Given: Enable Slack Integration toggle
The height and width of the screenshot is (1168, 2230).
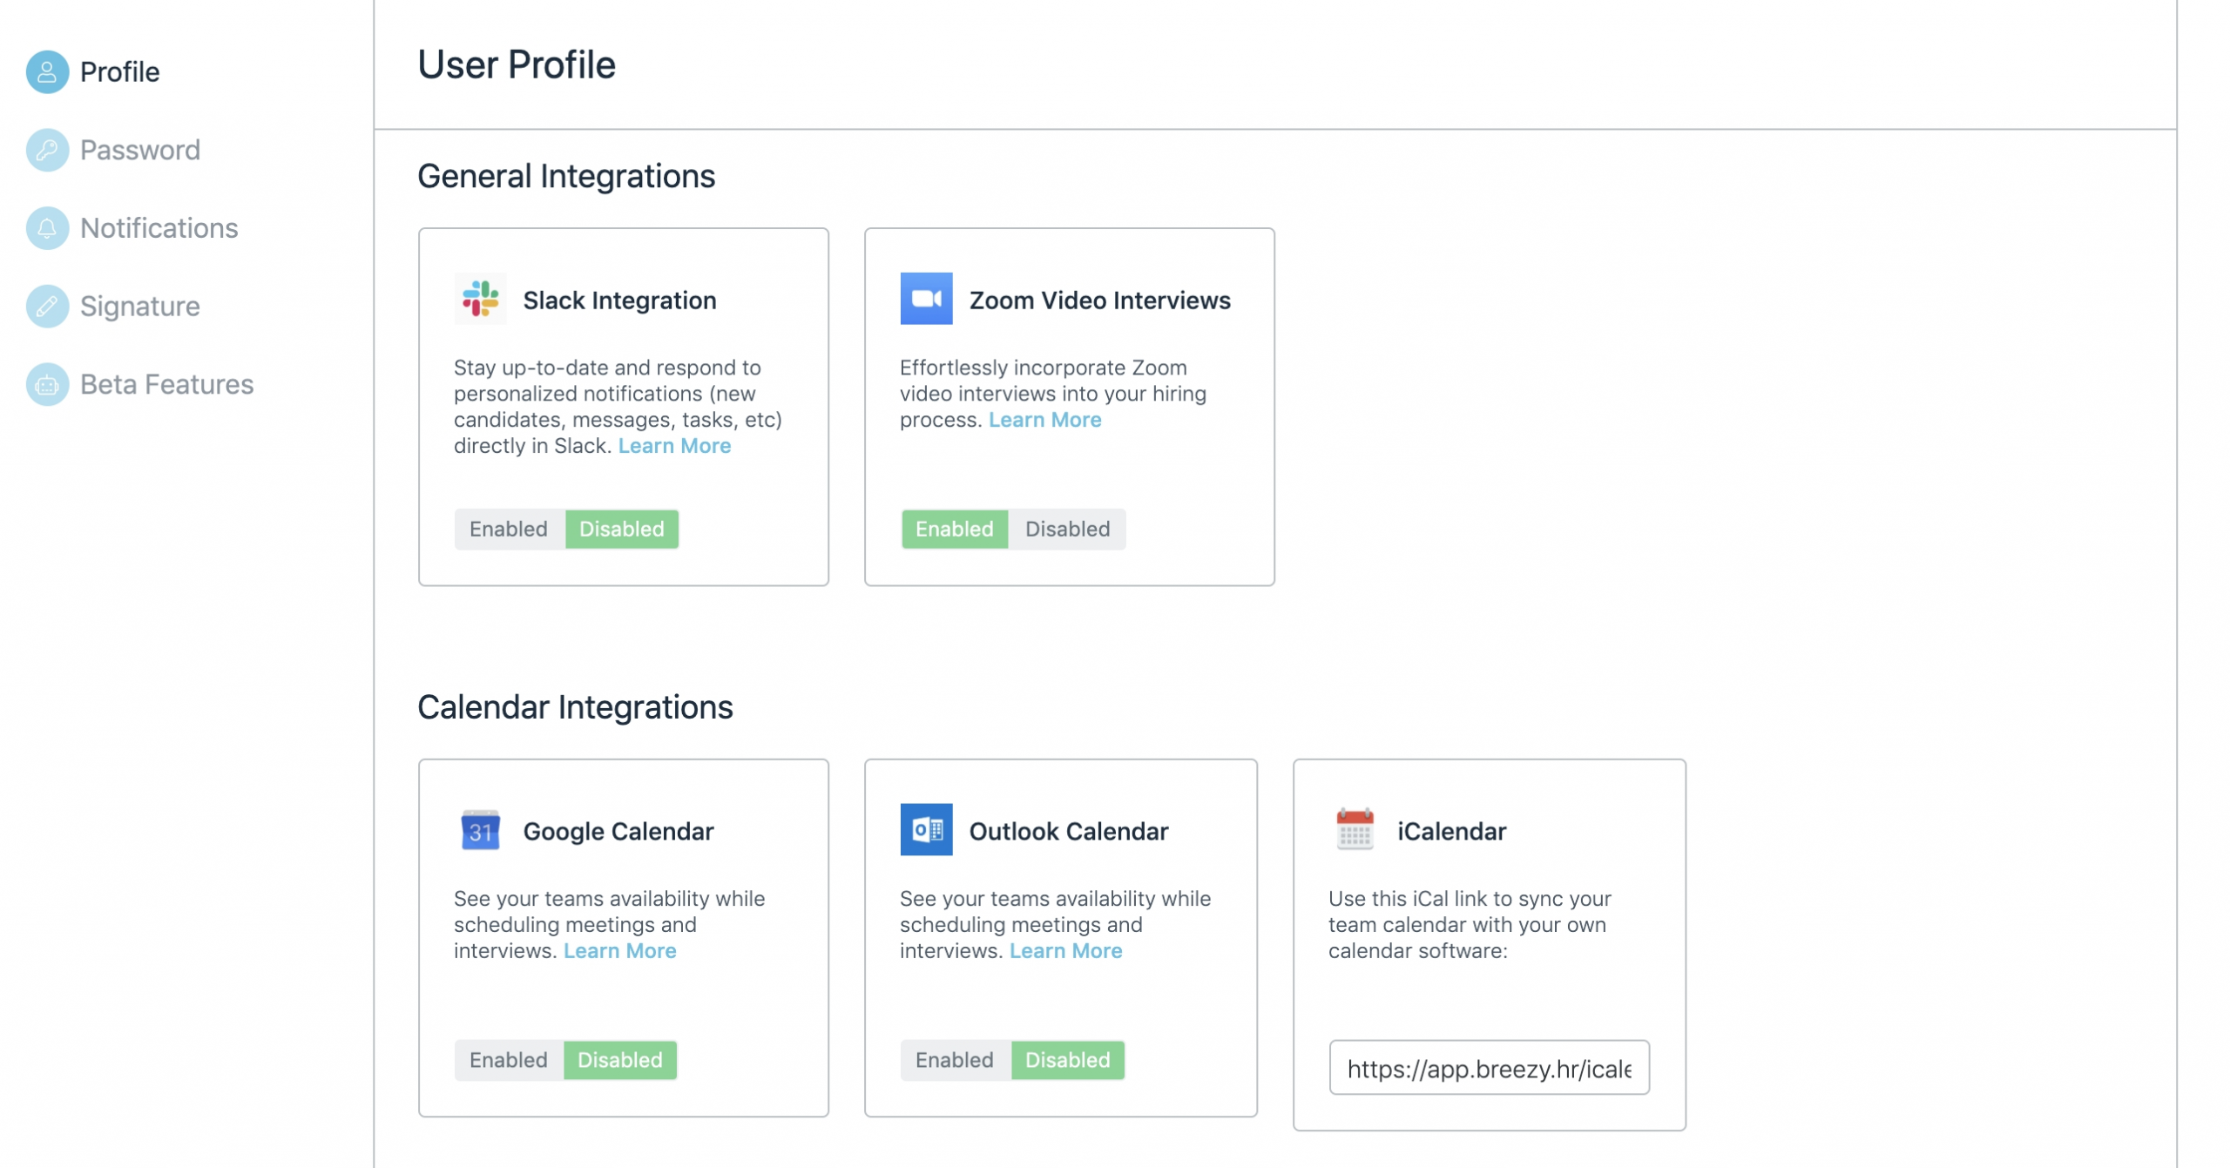Looking at the screenshot, I should 507,528.
